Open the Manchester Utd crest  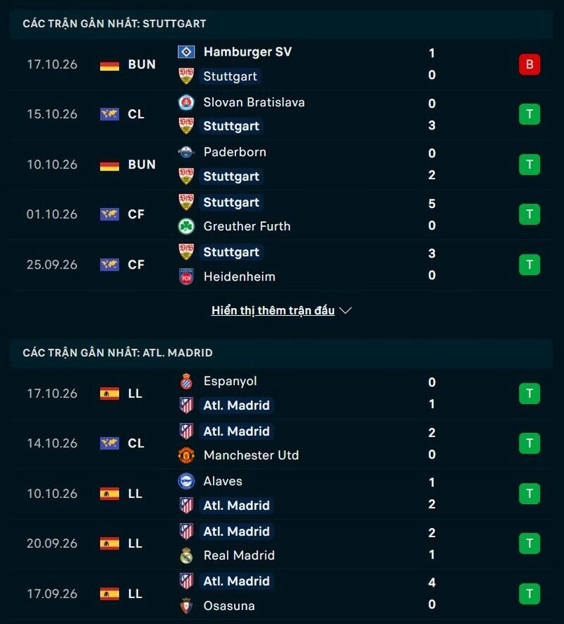pyautogui.click(x=186, y=455)
